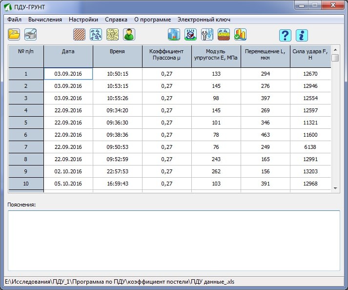Open the Файл menu

coord(15,20)
